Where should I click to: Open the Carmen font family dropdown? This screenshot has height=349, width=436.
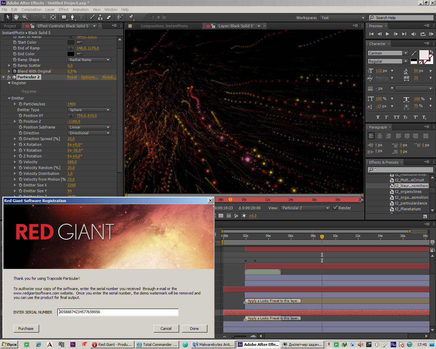click(x=405, y=53)
